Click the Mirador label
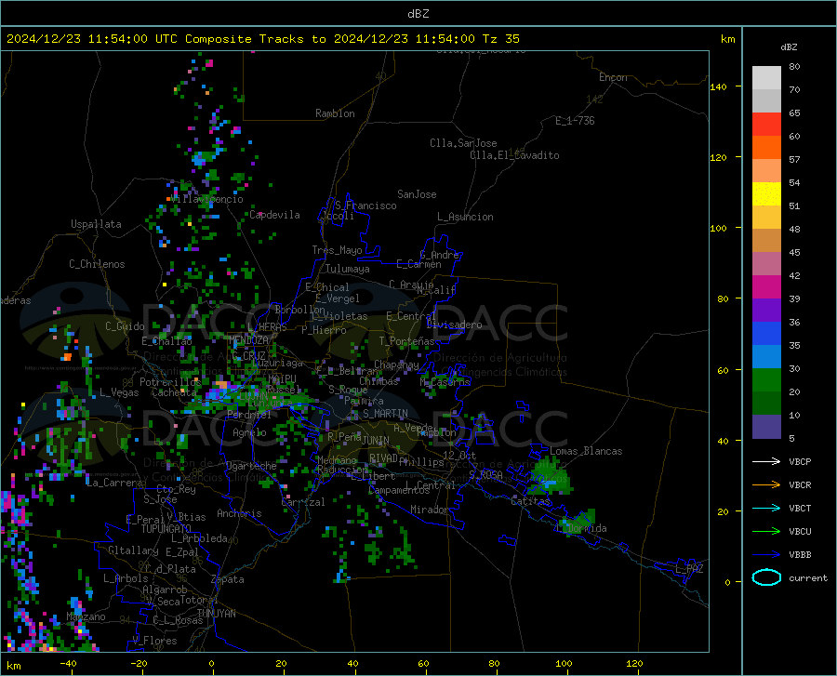The width and height of the screenshot is (837, 676). (x=429, y=510)
